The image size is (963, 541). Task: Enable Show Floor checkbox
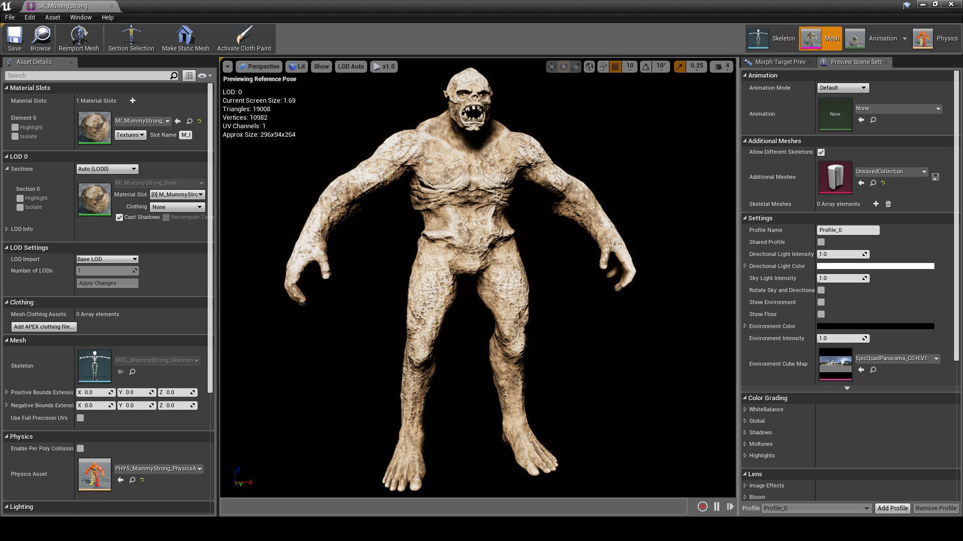click(821, 314)
